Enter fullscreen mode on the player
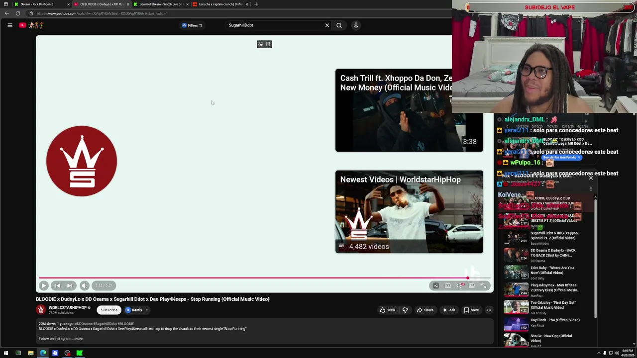This screenshot has width=637, height=358. pos(484,285)
